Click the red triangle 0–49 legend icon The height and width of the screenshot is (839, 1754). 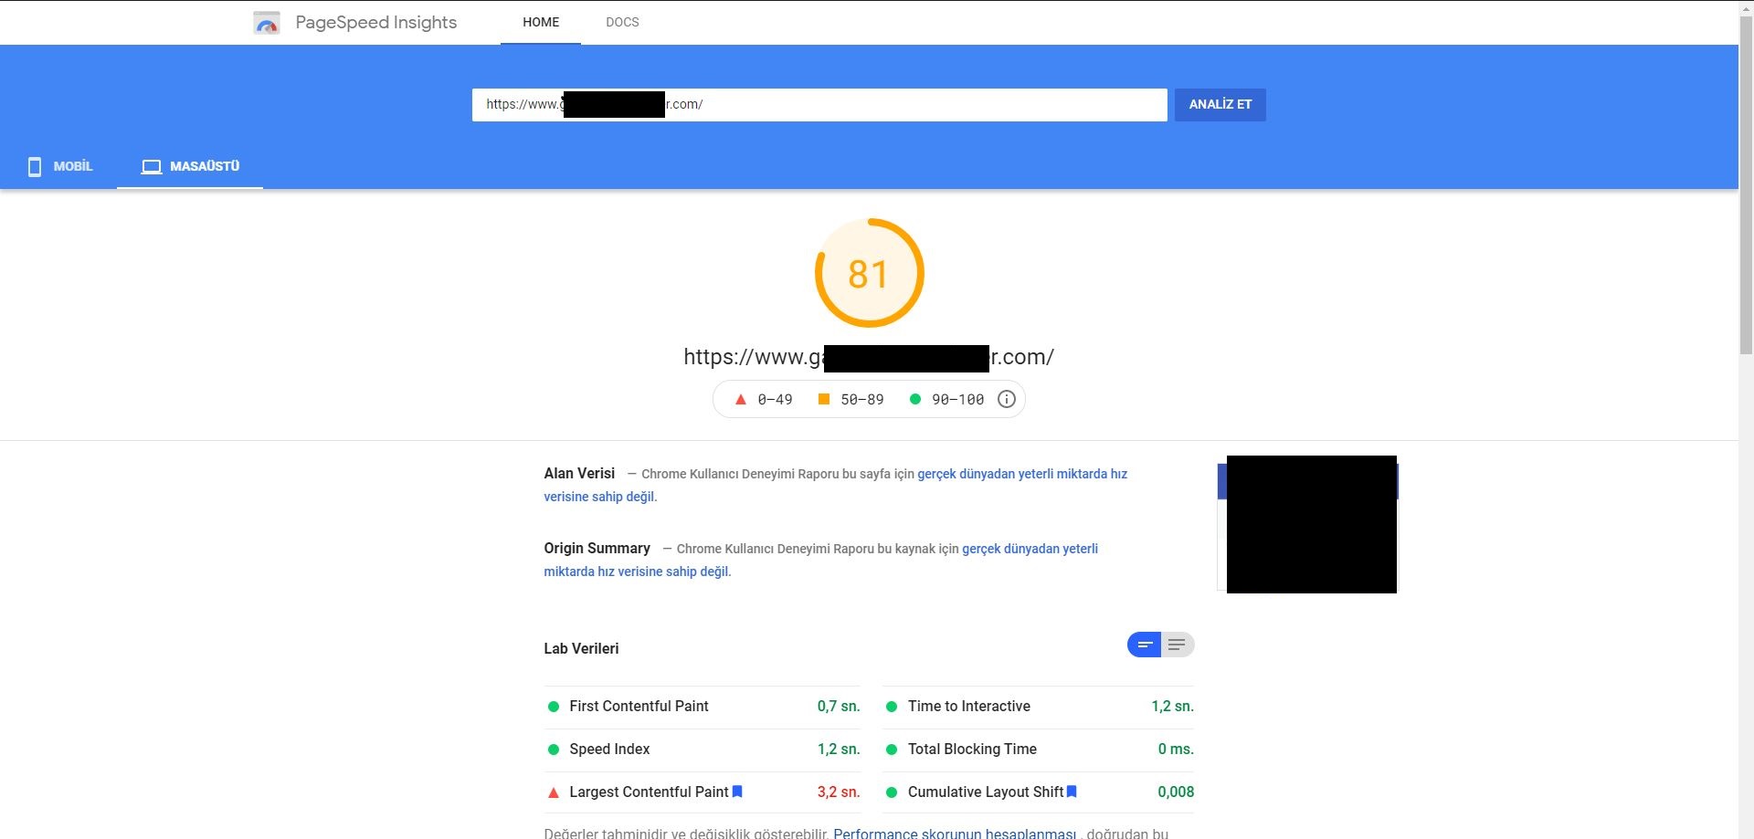point(741,399)
